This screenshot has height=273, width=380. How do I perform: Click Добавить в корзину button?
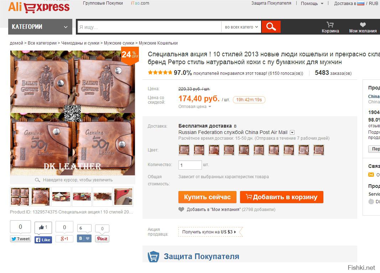[x=282, y=197]
